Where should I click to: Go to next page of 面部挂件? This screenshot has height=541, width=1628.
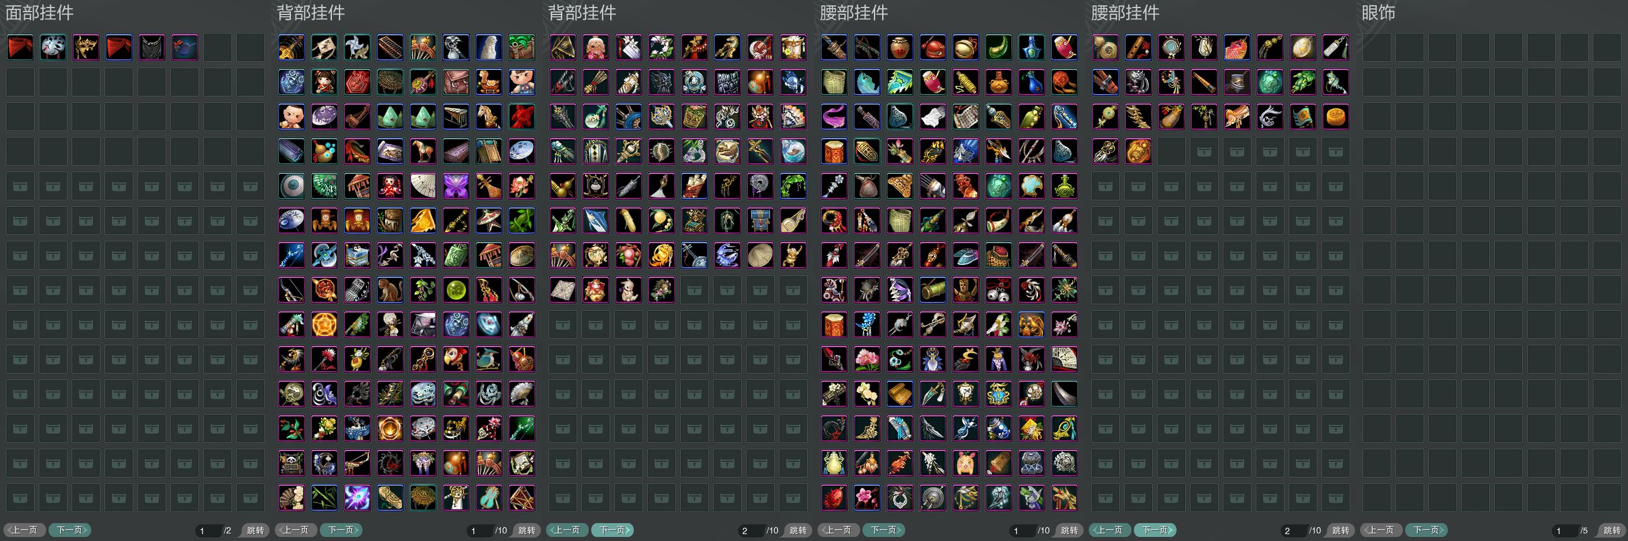pyautogui.click(x=70, y=530)
